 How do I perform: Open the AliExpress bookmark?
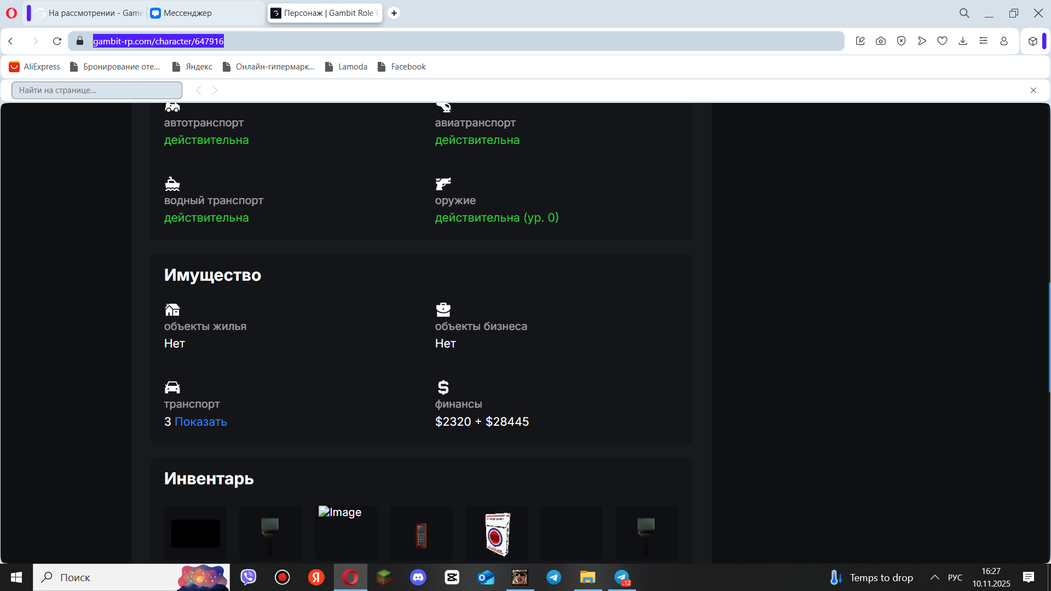pos(34,67)
